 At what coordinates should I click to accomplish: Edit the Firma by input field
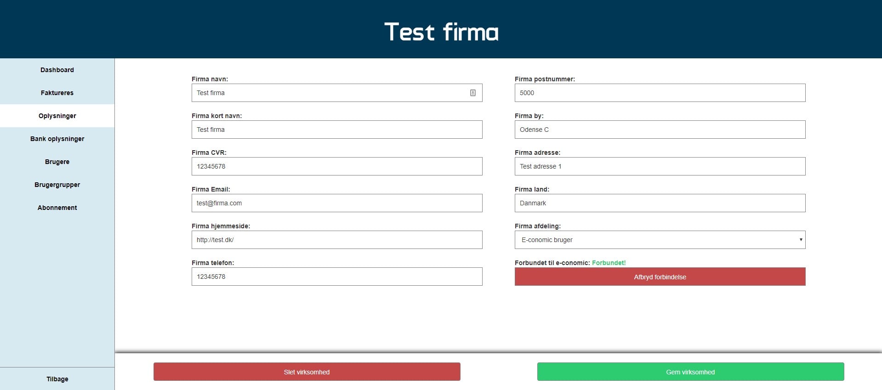click(x=660, y=130)
